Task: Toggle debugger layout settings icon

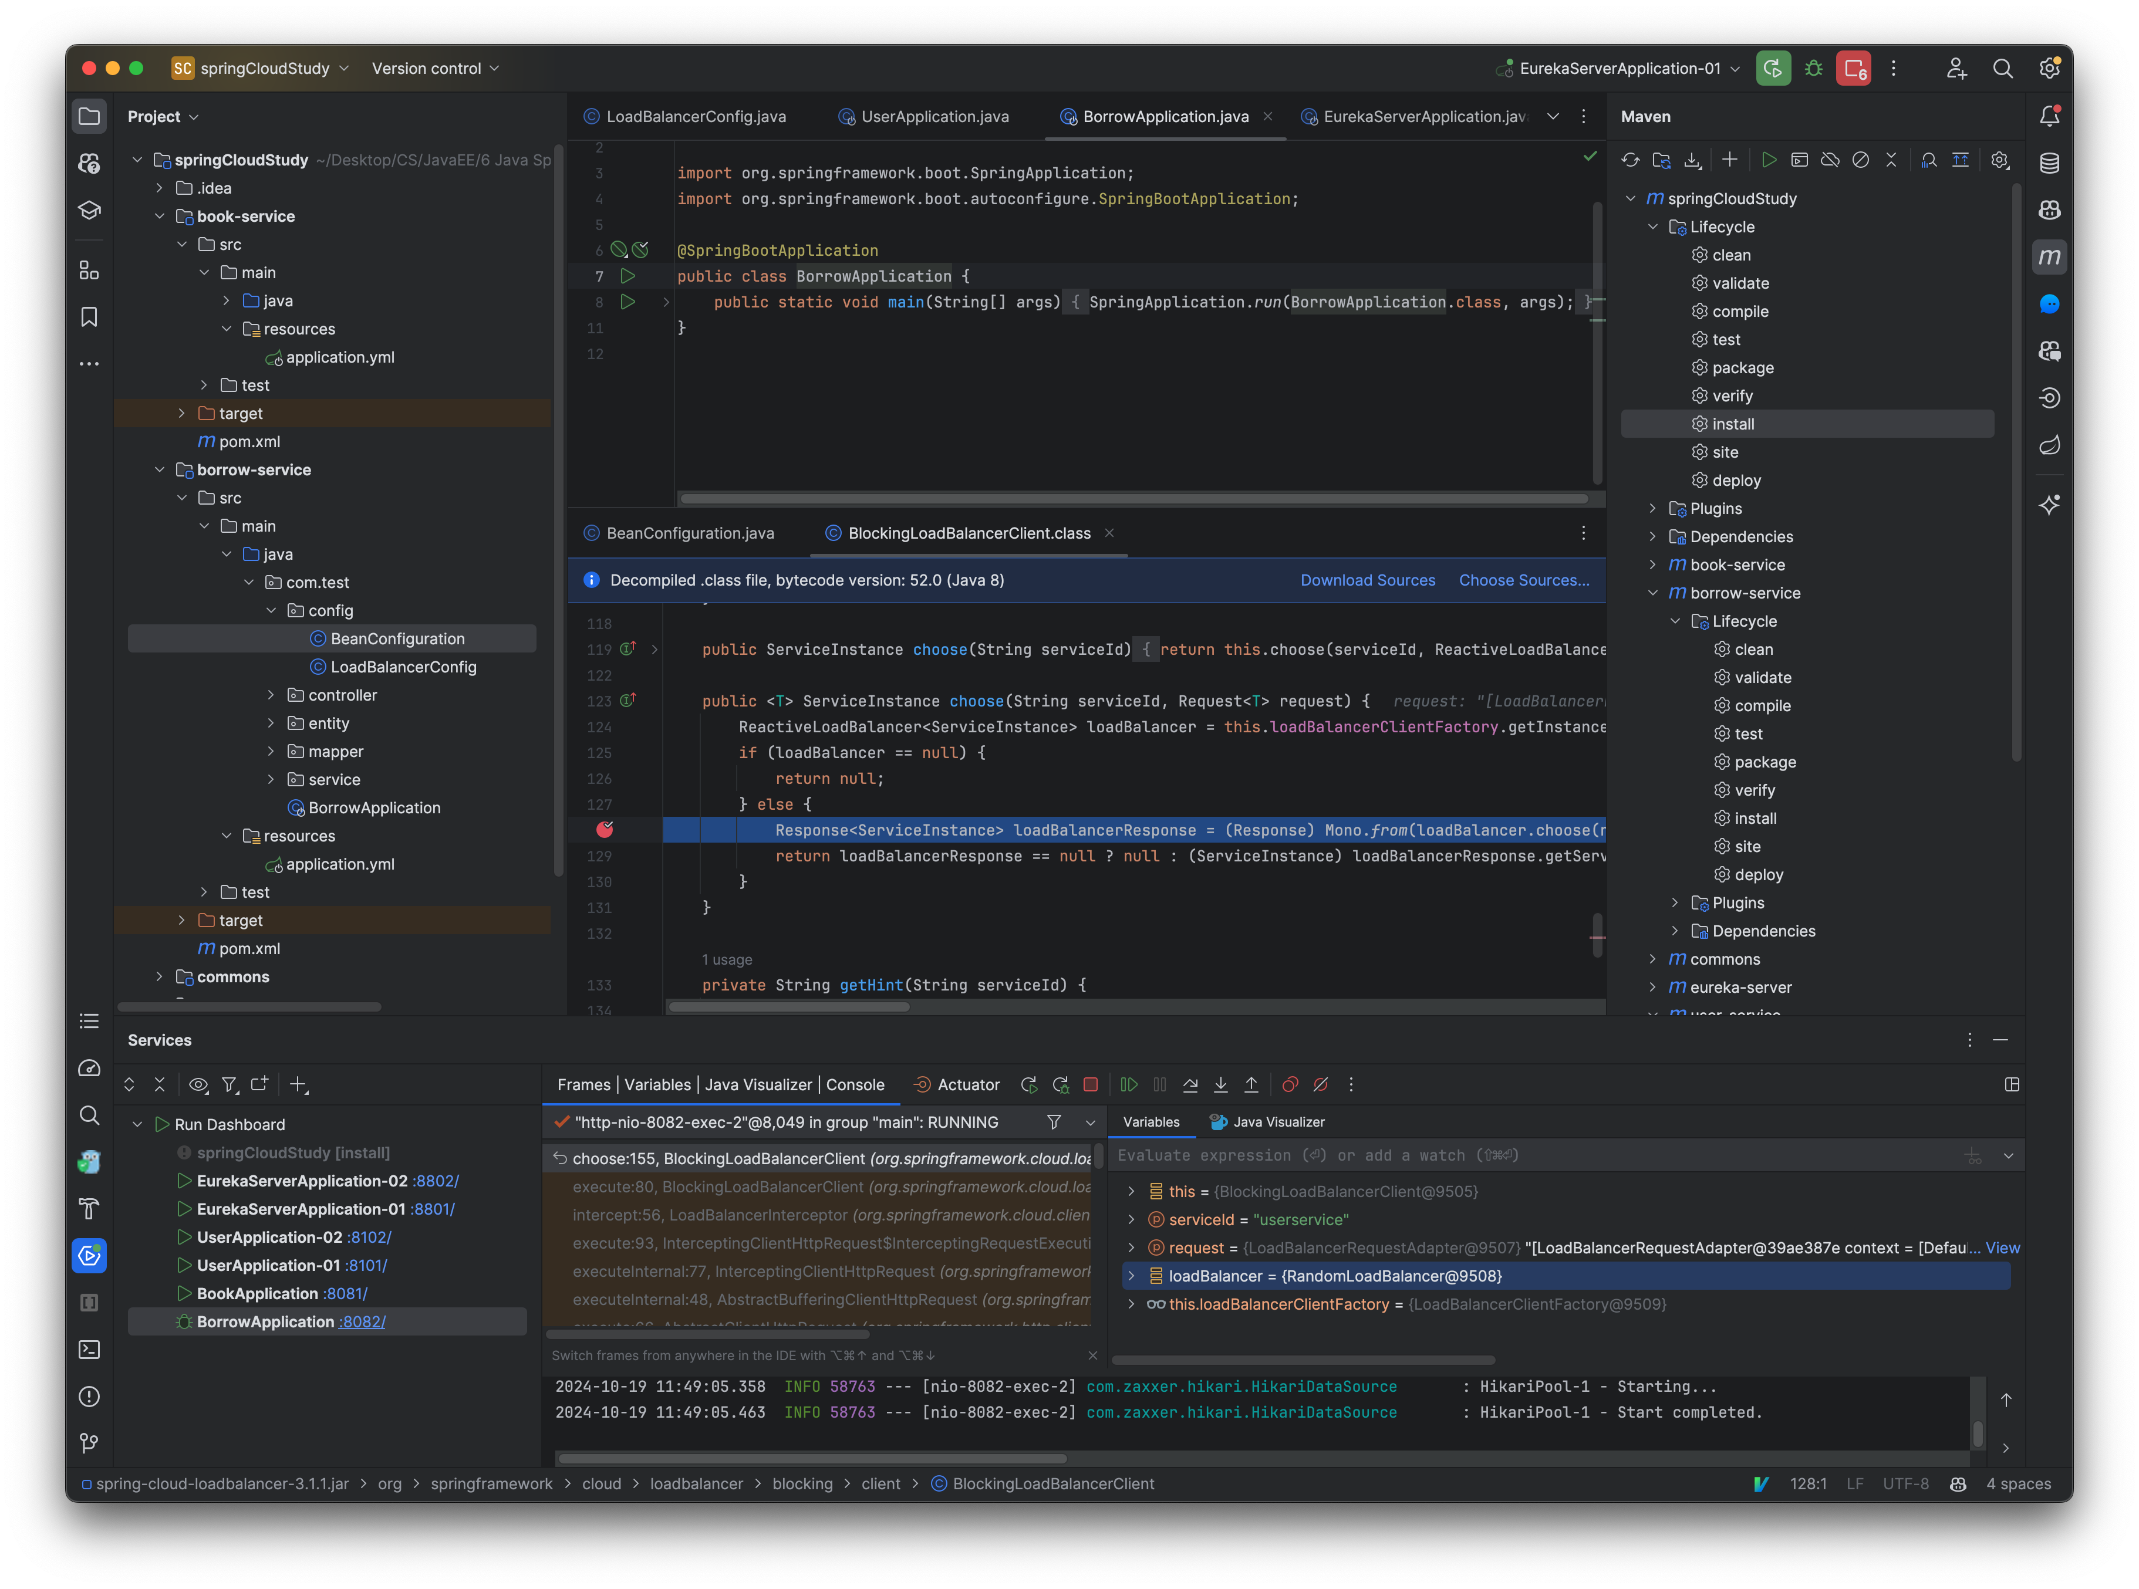Action: [x=2011, y=1085]
